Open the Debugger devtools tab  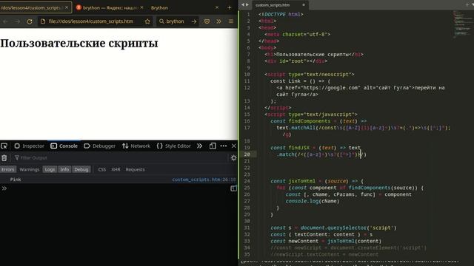(x=99, y=146)
